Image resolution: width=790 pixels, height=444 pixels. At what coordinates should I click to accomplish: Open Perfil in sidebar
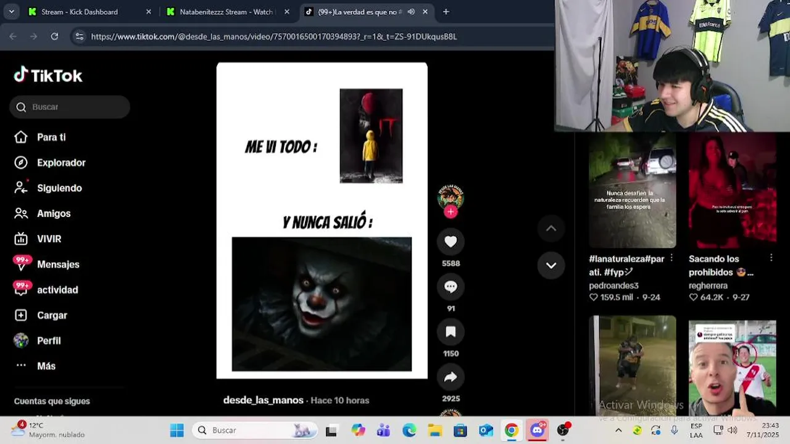click(49, 340)
